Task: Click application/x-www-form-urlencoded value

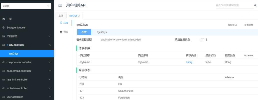Action: coord(121,39)
